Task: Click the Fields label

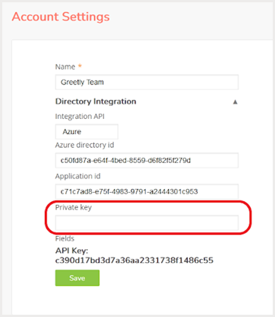Action: (65, 239)
